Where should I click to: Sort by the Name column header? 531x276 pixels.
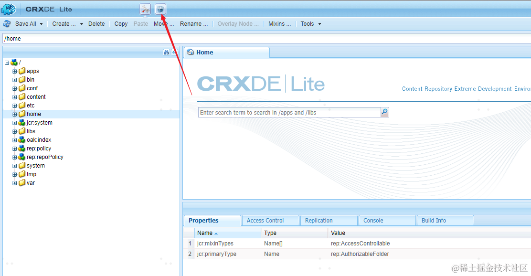coord(227,233)
